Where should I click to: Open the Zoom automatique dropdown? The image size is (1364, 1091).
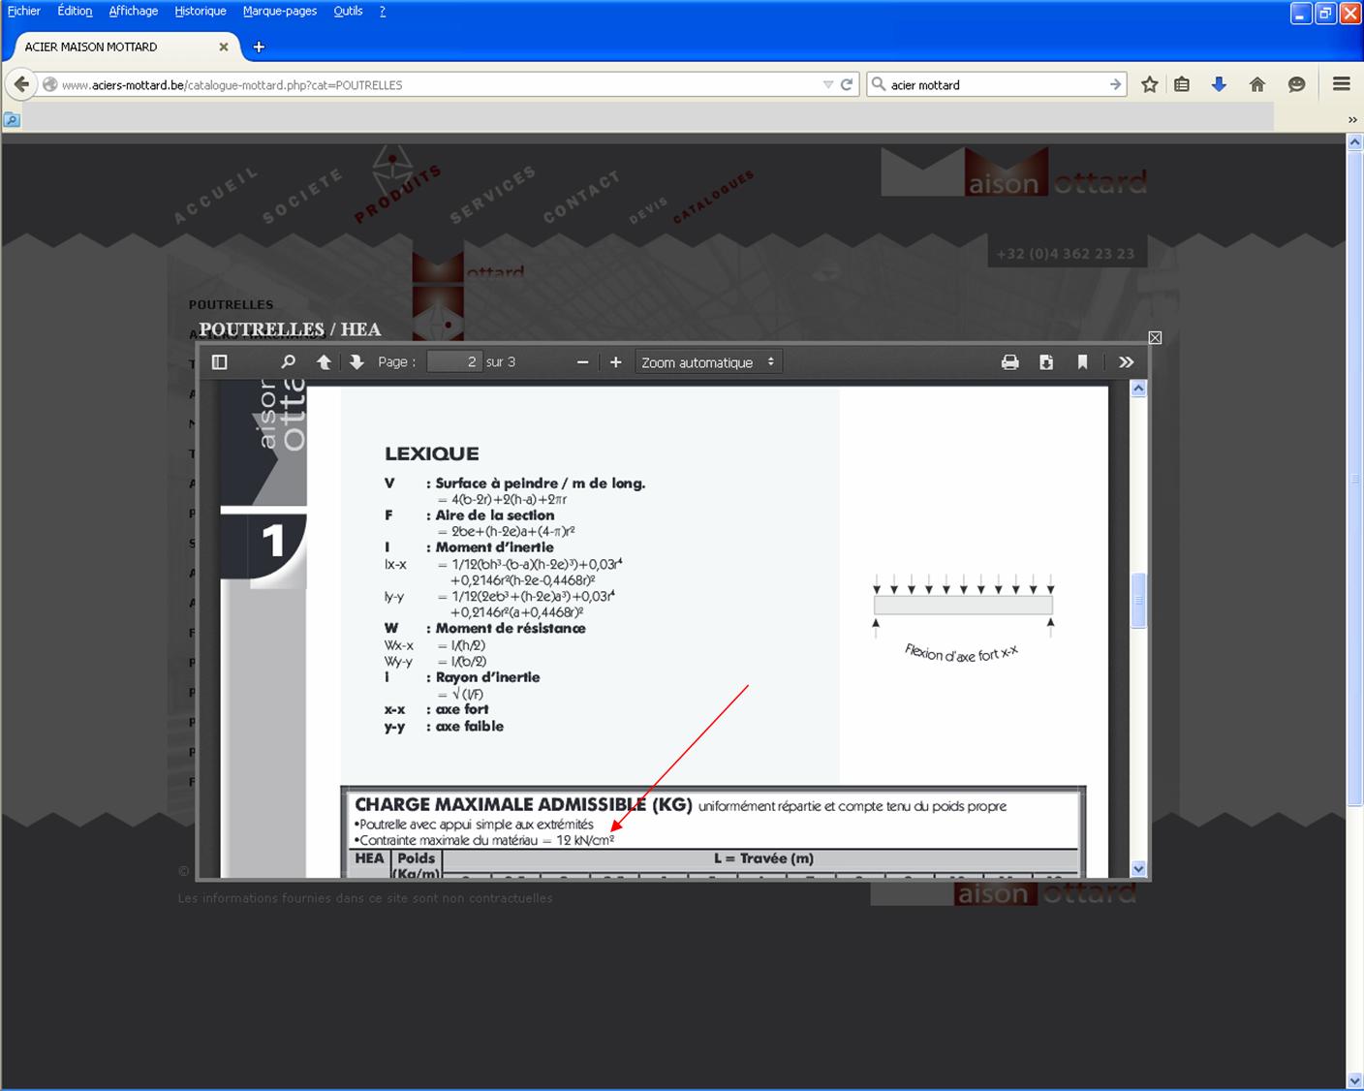[708, 362]
